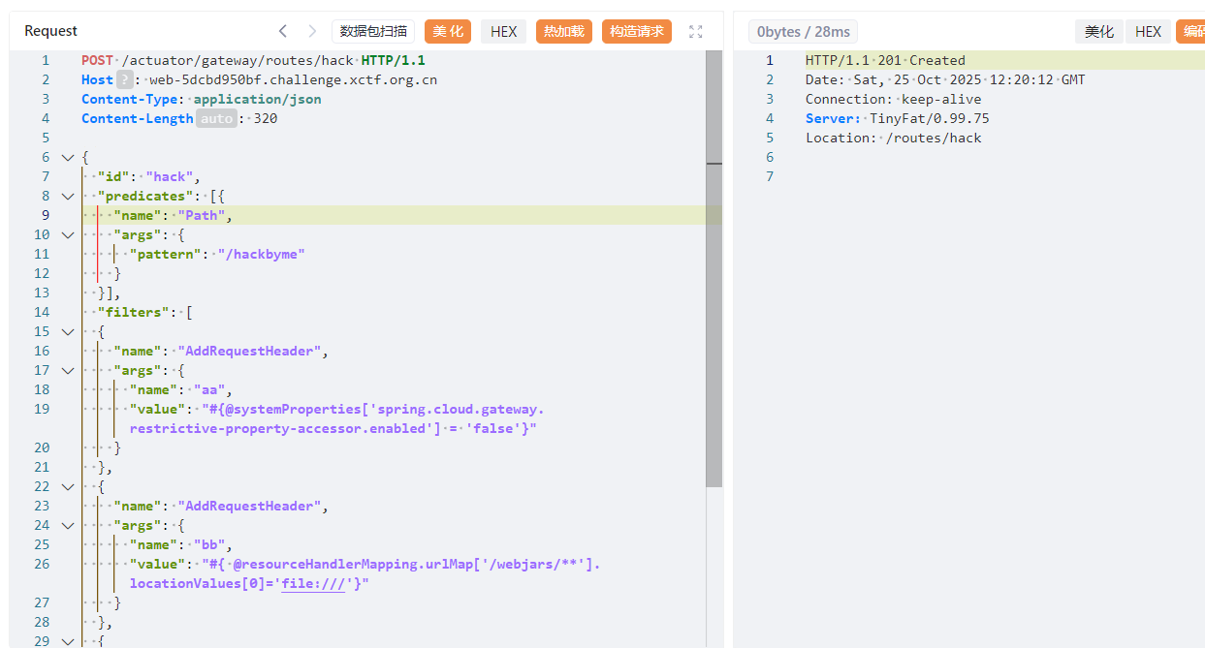This screenshot has width=1205, height=648.
Task: Click the orange 热加载 hot reload button
Action: [x=563, y=31]
